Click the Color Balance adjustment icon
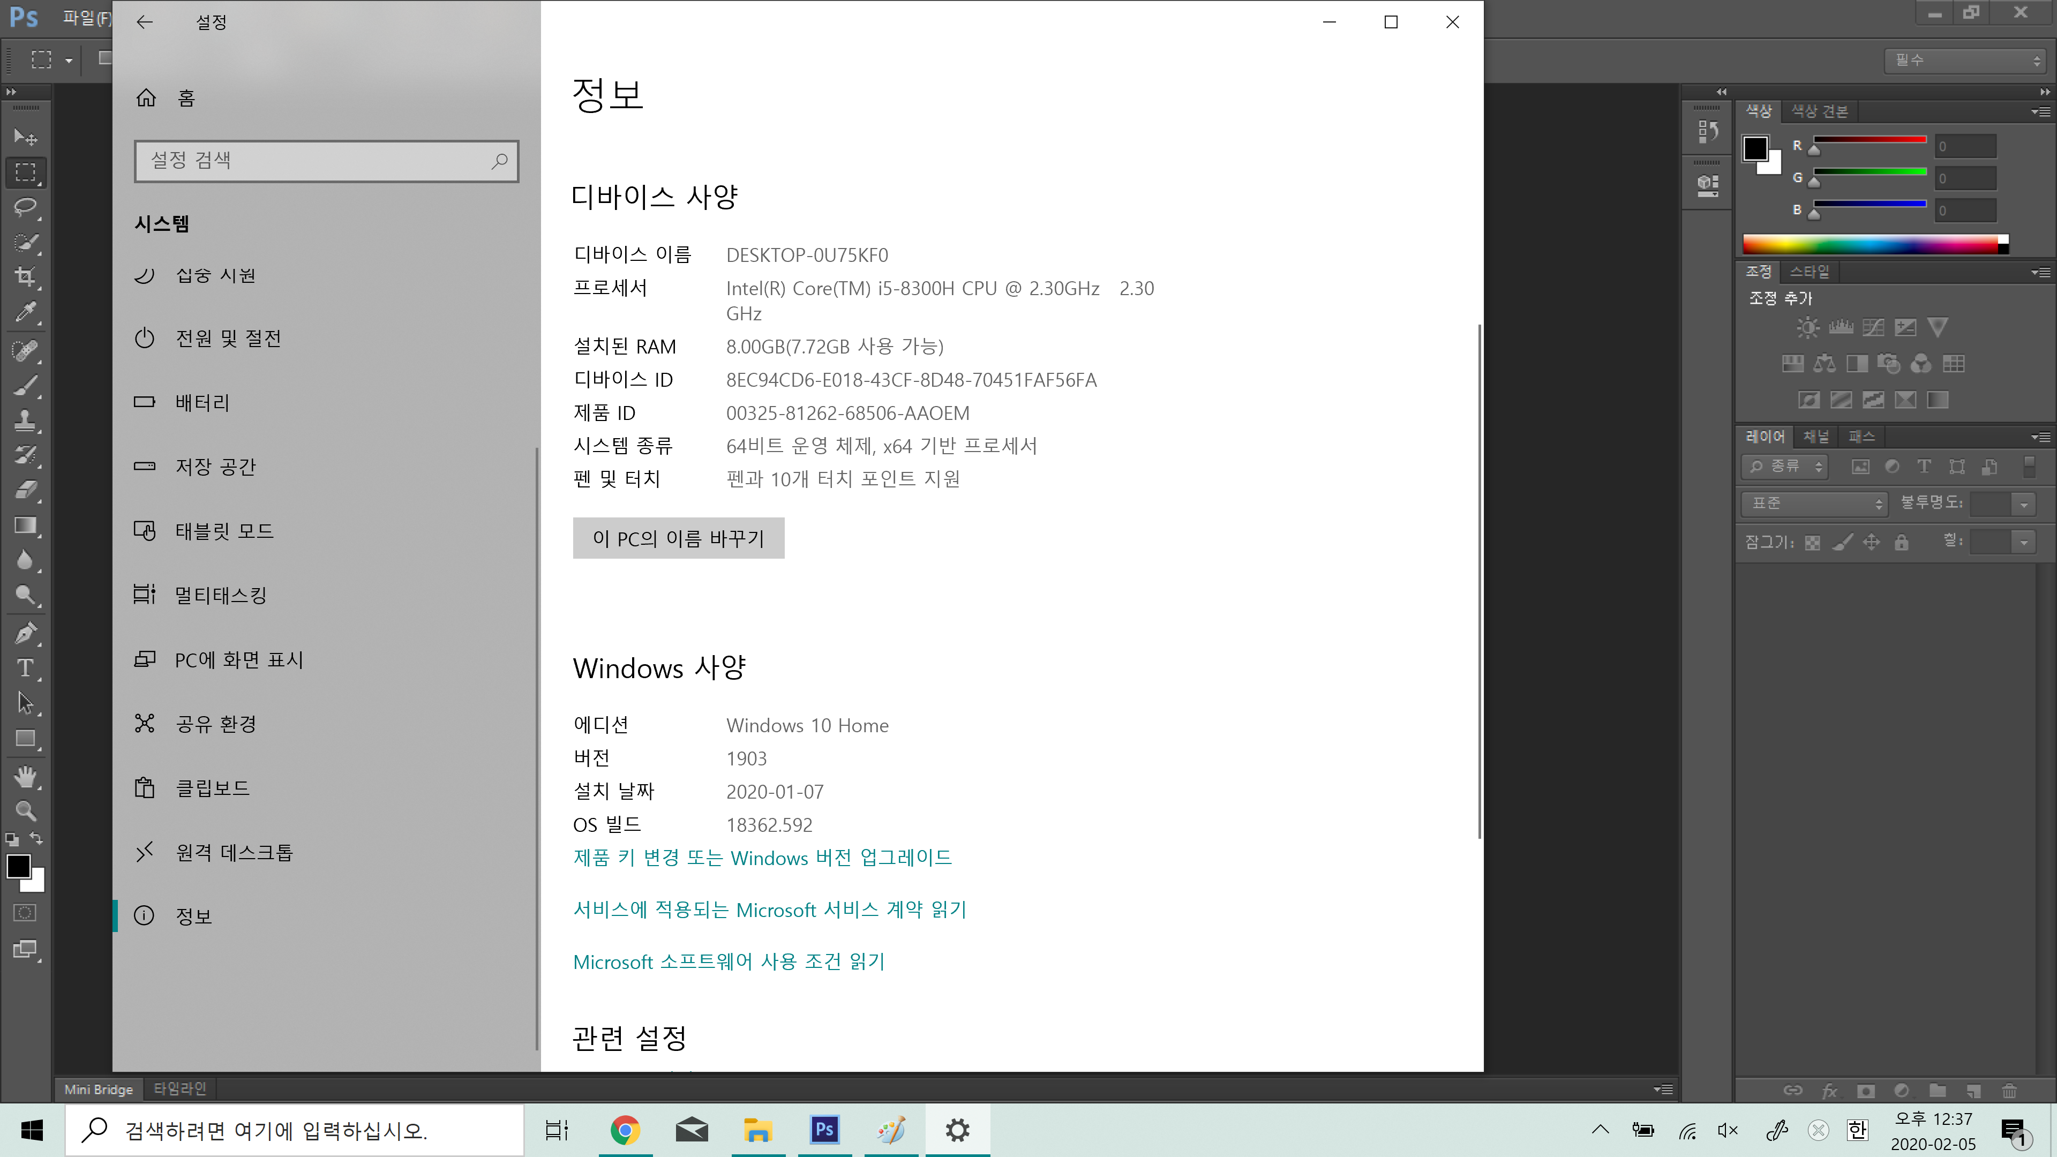2057x1157 pixels. coord(1824,364)
